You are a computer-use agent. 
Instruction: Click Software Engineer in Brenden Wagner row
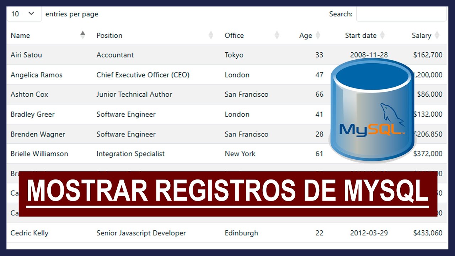126,134
